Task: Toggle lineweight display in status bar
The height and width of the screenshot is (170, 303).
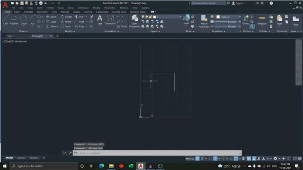Action: point(244,159)
